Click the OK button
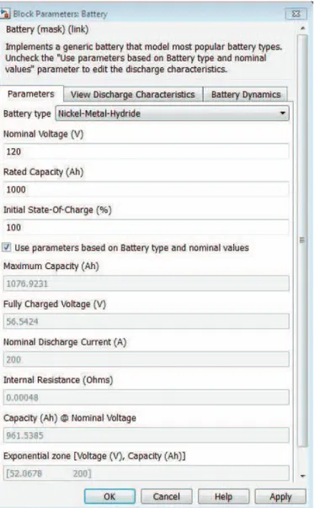The height and width of the screenshot is (508, 314). [x=109, y=496]
